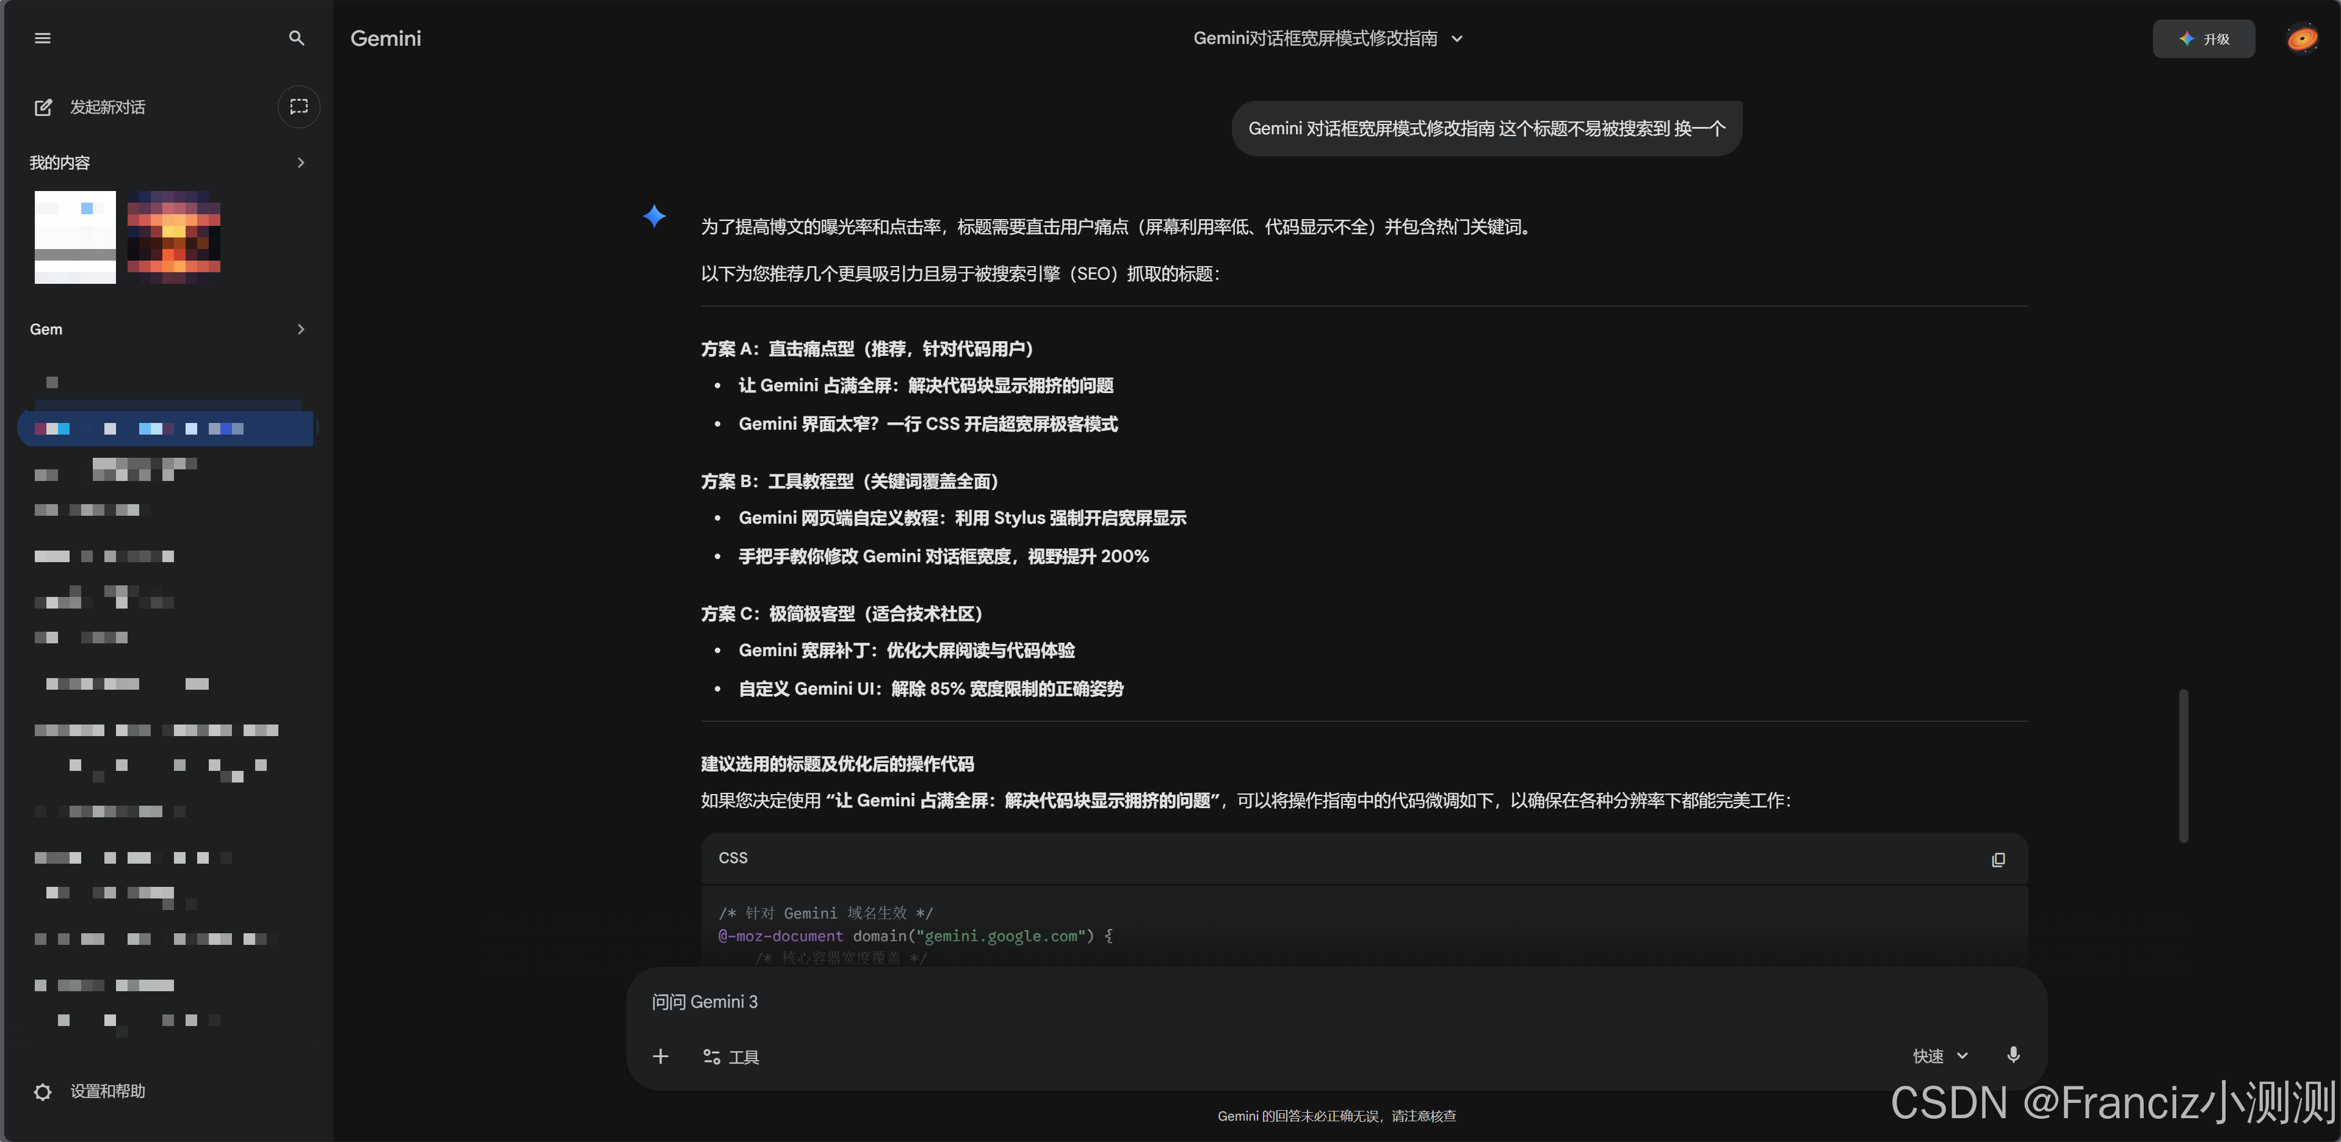Click the plus upload icon
Screen dimensions: 2341x1142
click(x=660, y=1057)
